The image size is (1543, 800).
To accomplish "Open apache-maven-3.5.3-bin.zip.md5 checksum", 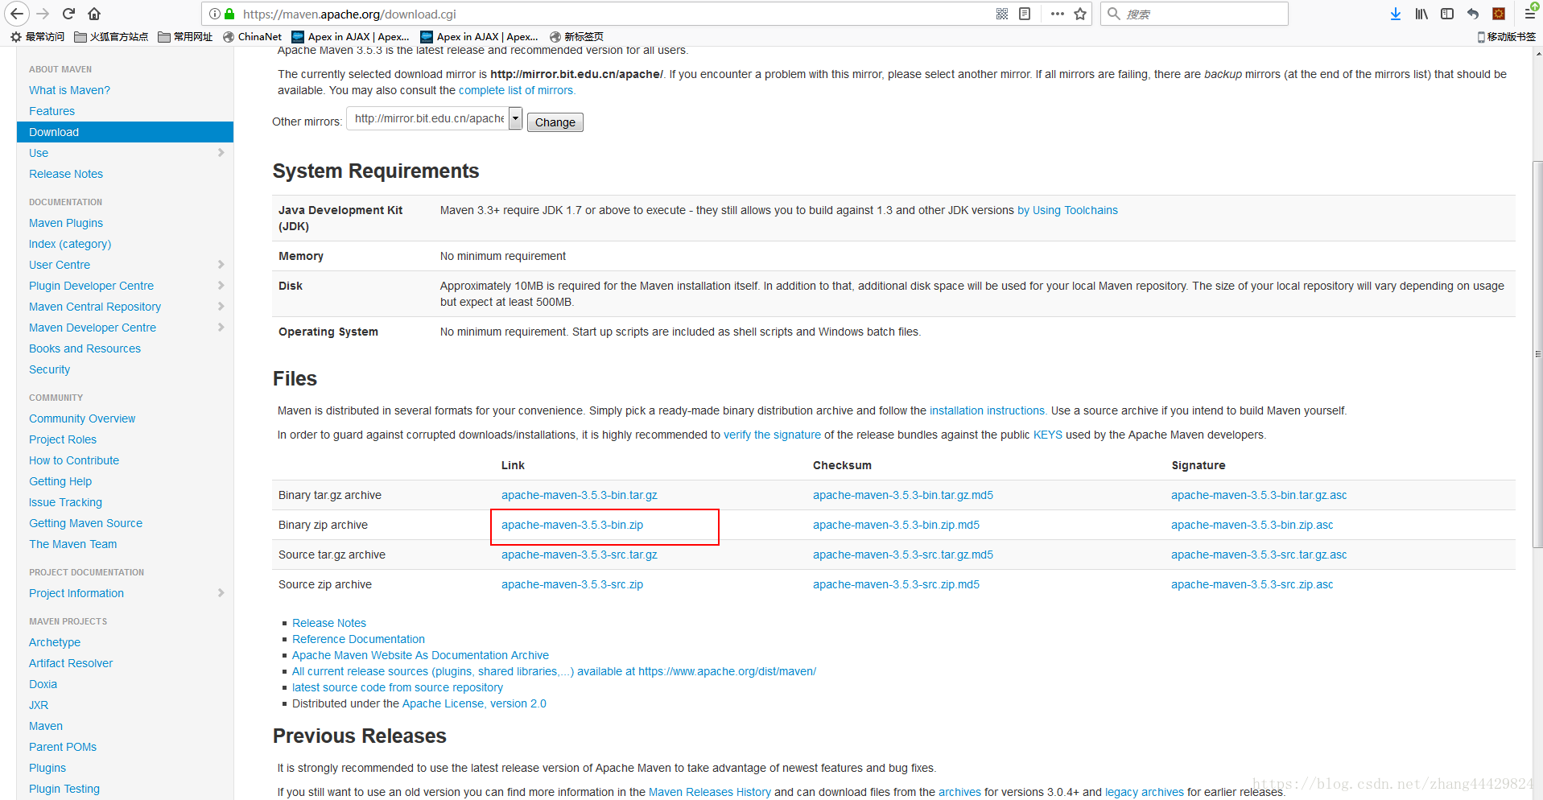I will coord(896,525).
